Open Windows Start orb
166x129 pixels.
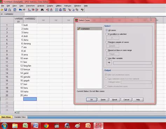coord(5,126)
